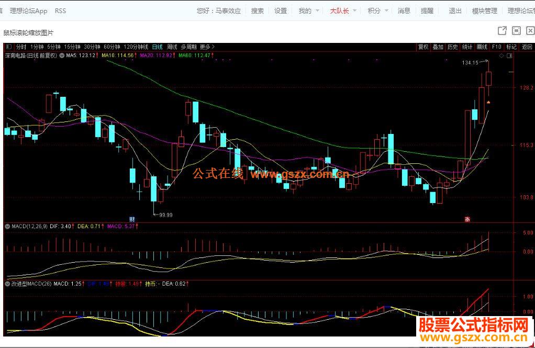Click the 退出 logout link
The height and width of the screenshot is (348, 535).
tap(455, 11)
